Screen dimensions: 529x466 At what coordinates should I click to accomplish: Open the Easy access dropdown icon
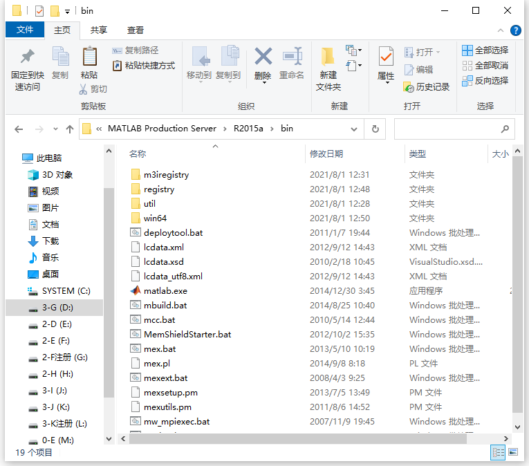pos(353,65)
